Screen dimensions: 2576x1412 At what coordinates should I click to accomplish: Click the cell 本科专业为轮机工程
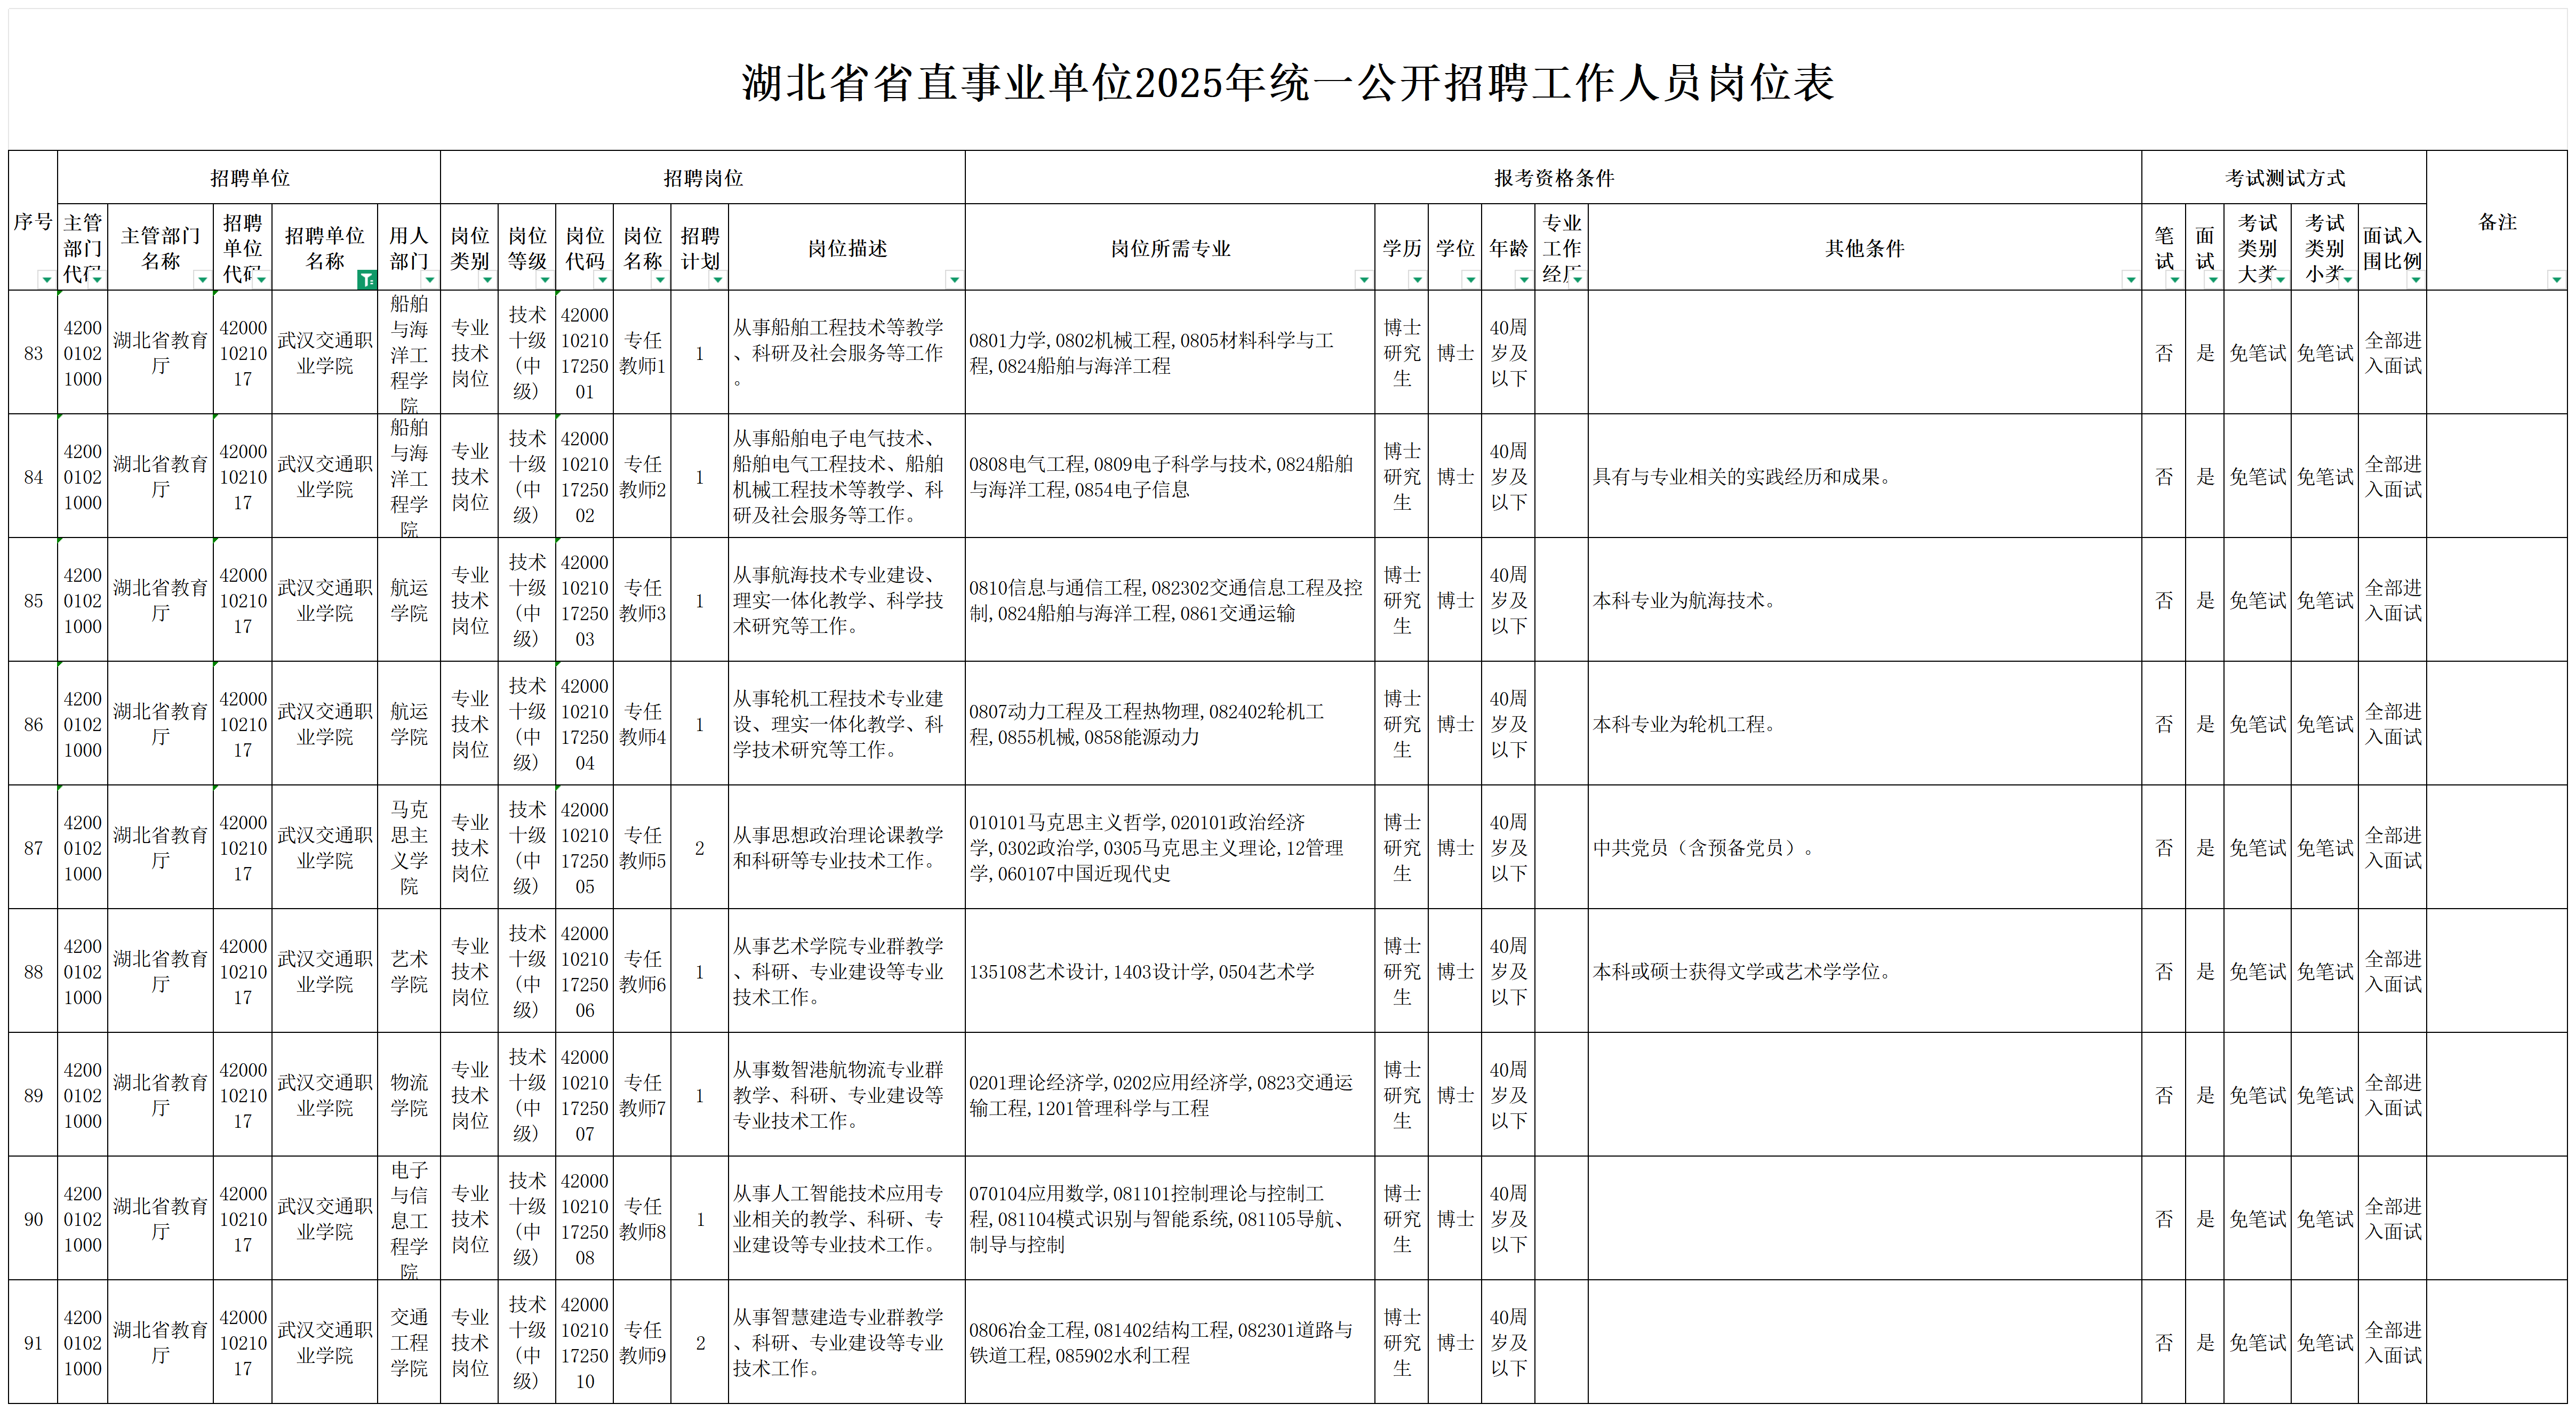pos(1864,724)
